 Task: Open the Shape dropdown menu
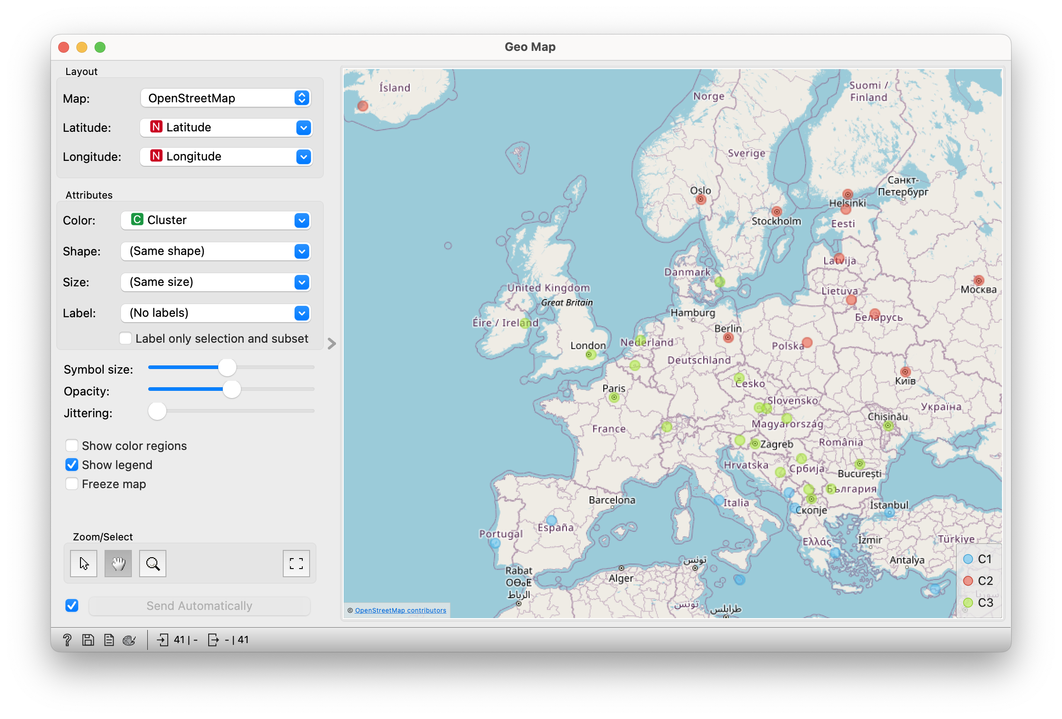point(215,251)
